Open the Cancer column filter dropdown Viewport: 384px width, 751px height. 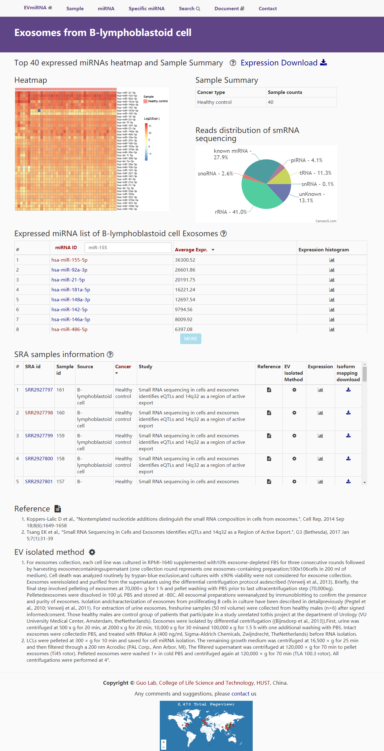point(117,373)
